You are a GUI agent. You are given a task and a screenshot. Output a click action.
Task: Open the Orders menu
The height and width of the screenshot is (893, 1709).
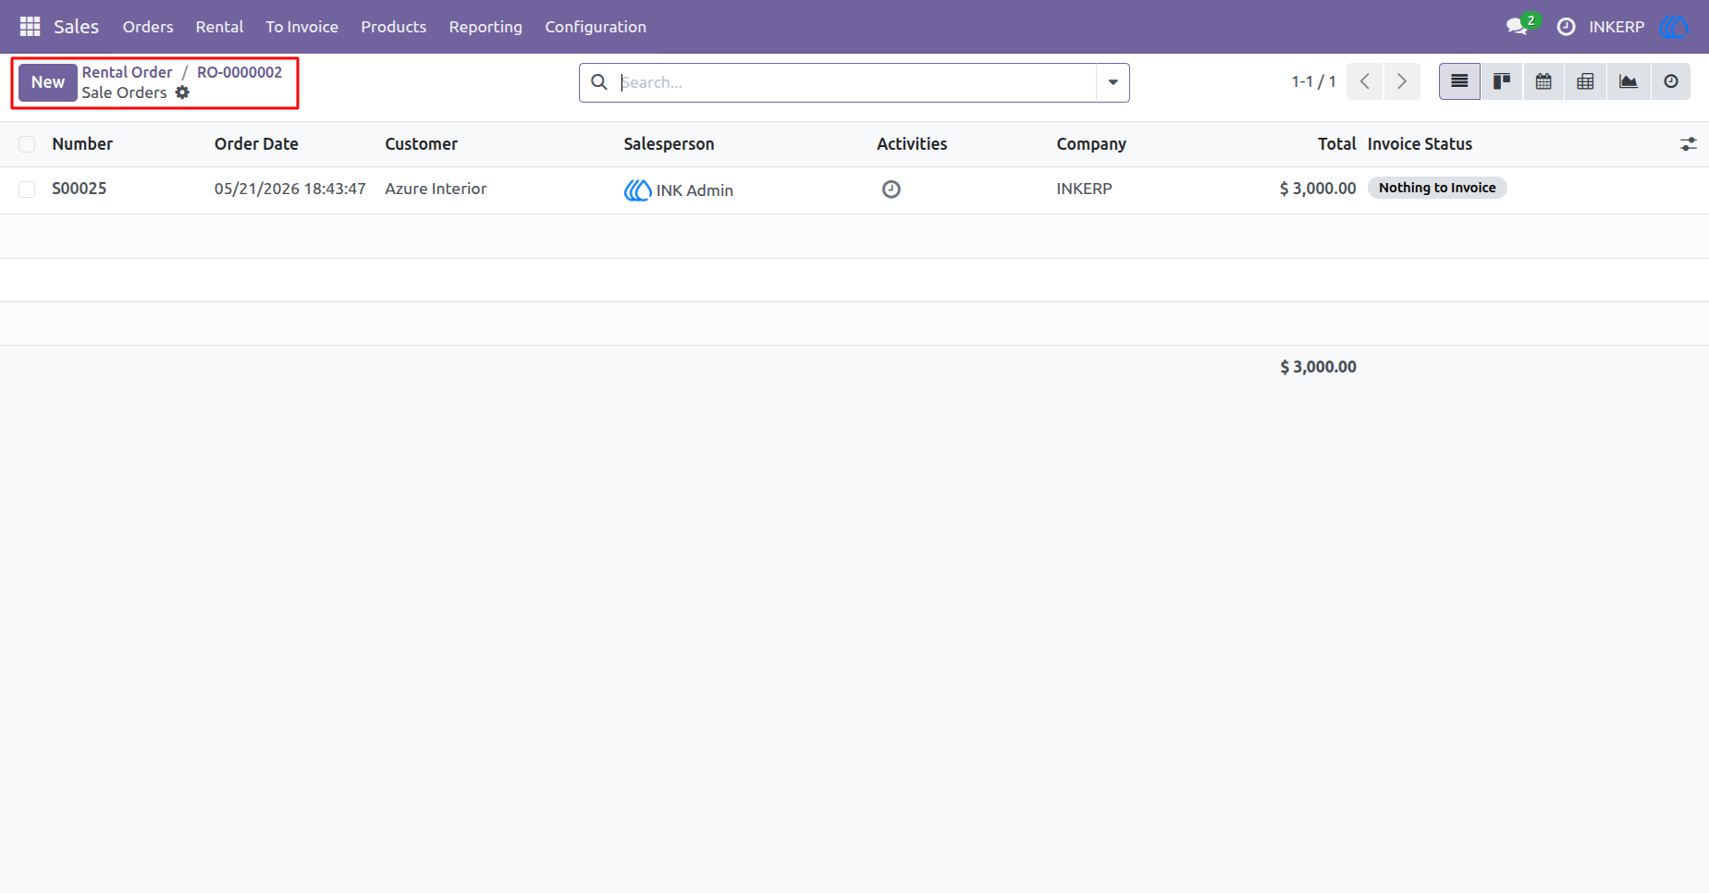point(148,27)
